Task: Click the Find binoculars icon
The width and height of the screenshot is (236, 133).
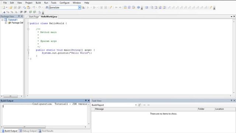Action: click(47, 7)
